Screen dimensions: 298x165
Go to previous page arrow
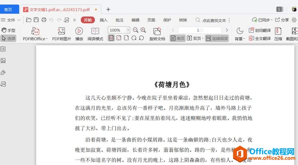173,30
